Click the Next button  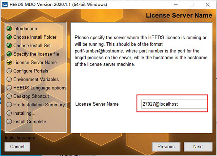click(198, 147)
